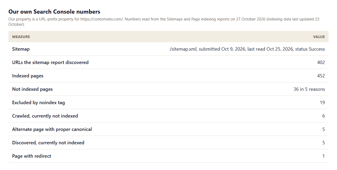Image resolution: width=337 pixels, height=170 pixels.
Task: Click 'Discovered, currently not indexed' label
Action: (48, 143)
